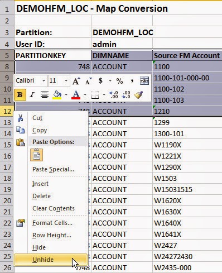Viewport: 222px width, 273px height.
Task: Select cell containing W15031515
Action: [187, 189]
